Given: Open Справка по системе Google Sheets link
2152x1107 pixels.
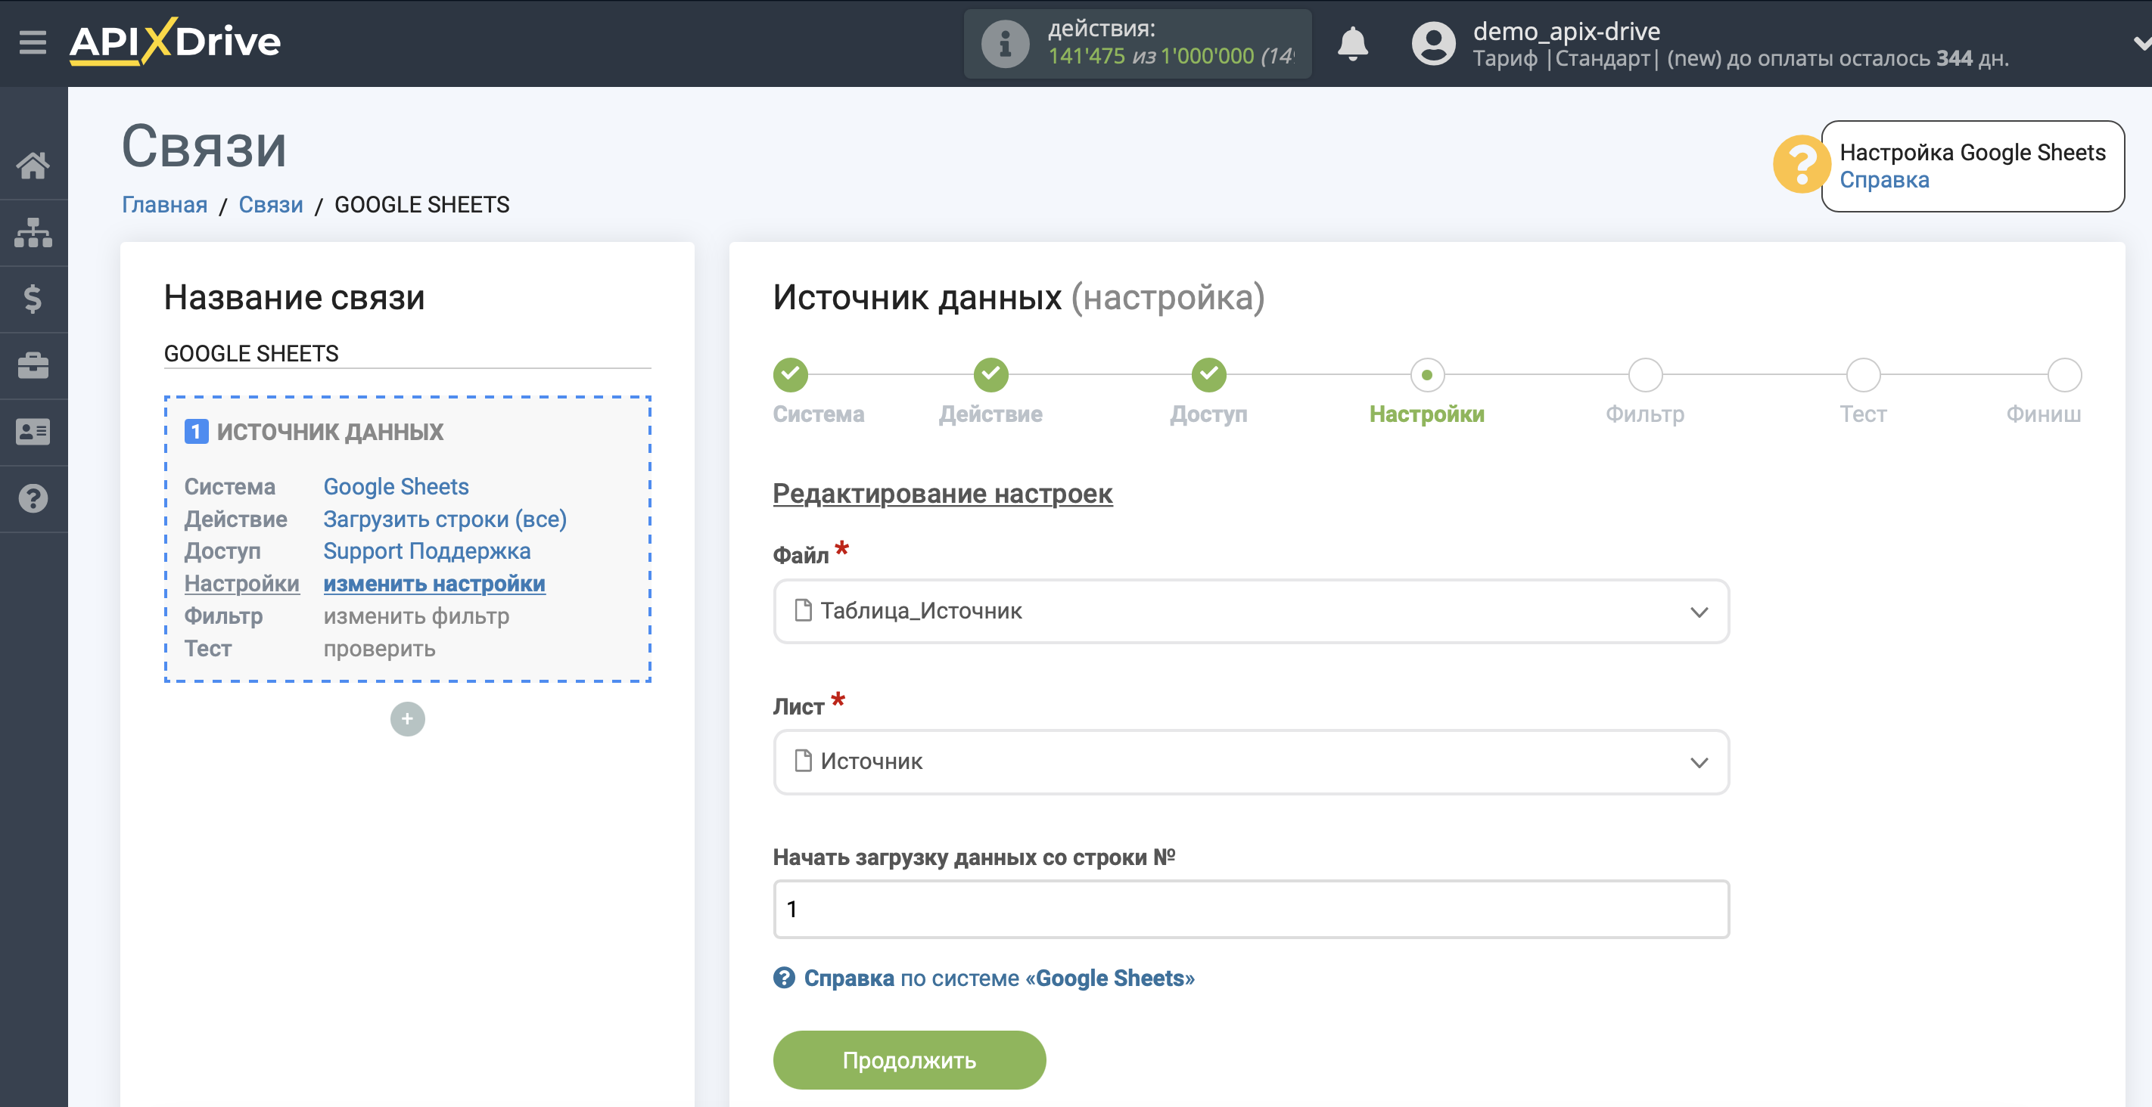Looking at the screenshot, I should coord(998,978).
